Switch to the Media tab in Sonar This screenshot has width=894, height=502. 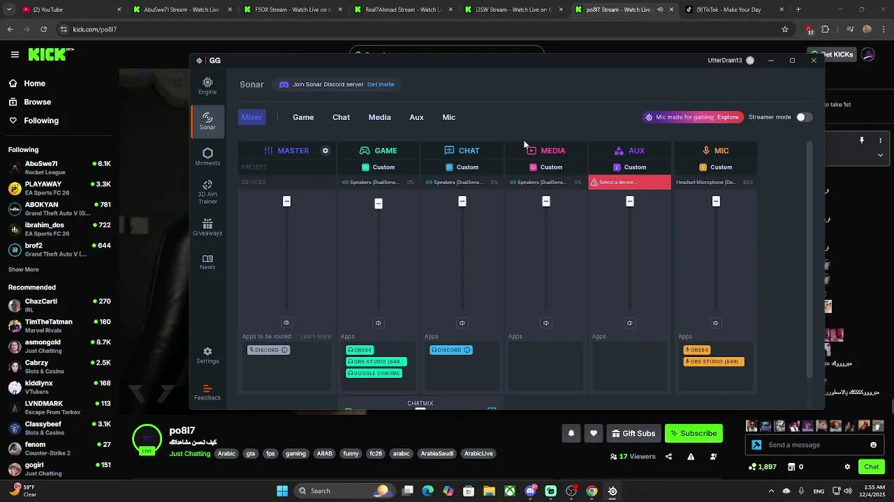[x=379, y=117]
